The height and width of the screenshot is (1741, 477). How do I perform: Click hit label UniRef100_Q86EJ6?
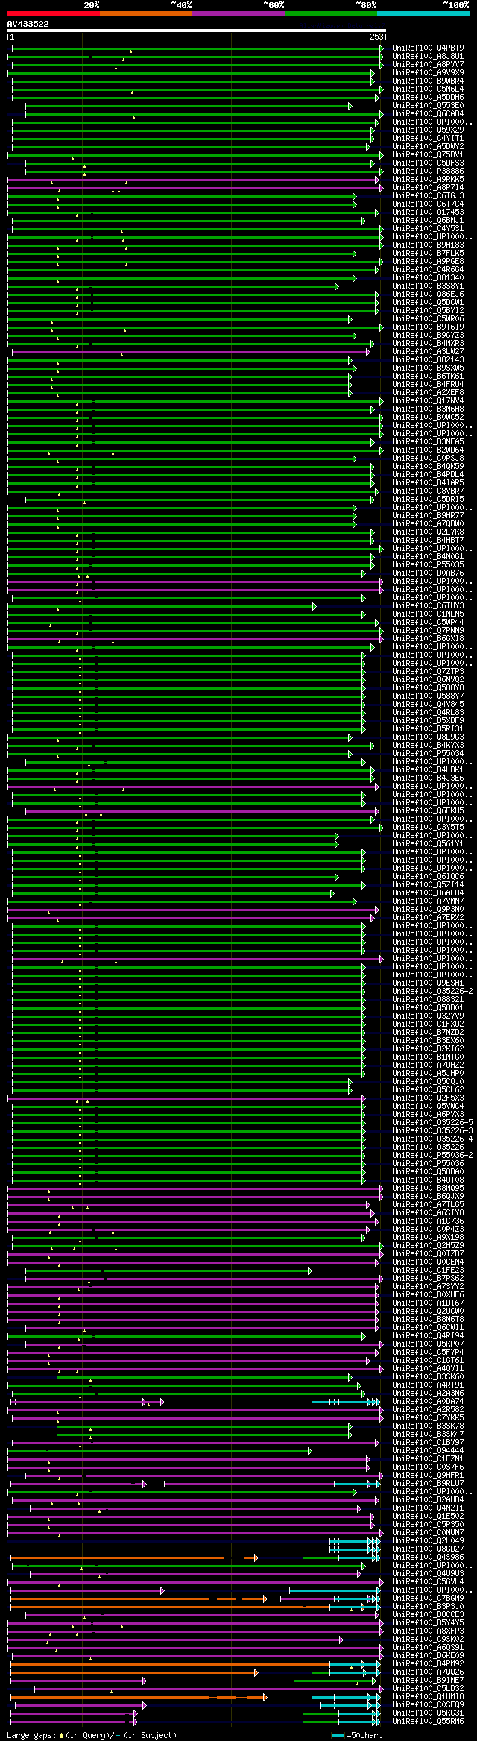point(428,294)
